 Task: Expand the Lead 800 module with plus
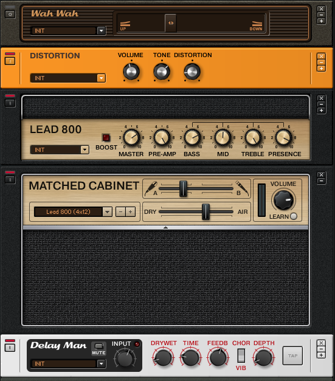[321, 111]
